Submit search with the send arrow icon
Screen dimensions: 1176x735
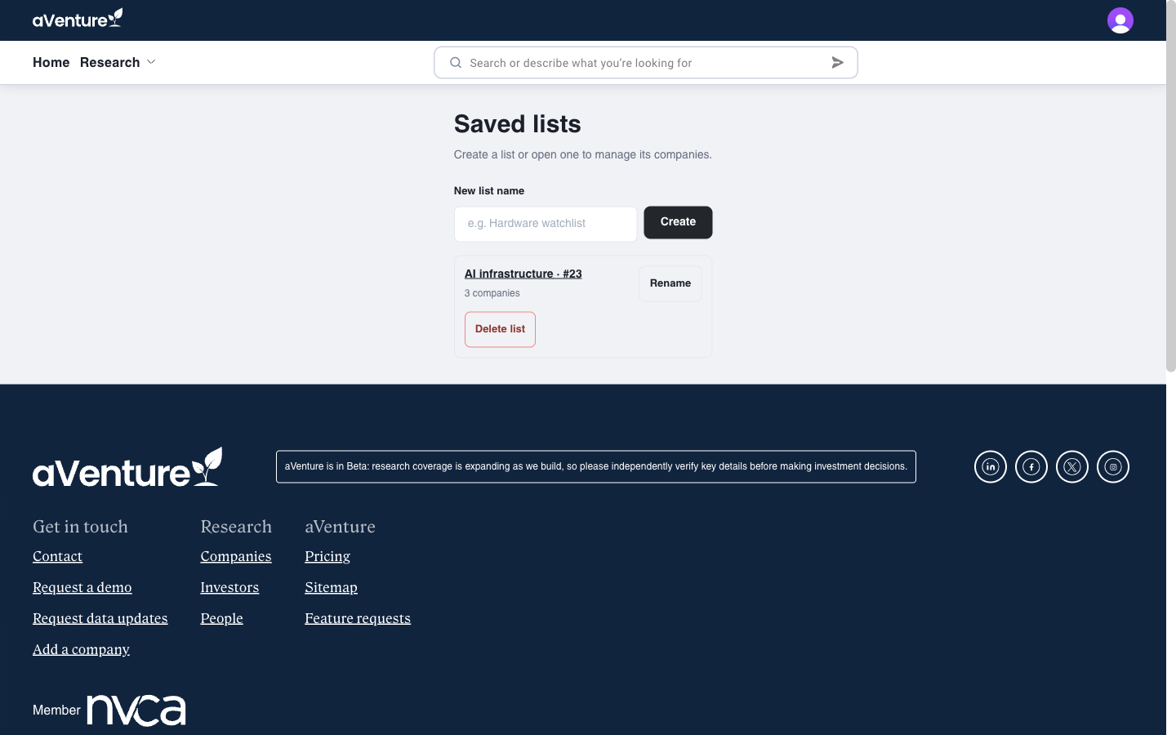click(x=837, y=63)
